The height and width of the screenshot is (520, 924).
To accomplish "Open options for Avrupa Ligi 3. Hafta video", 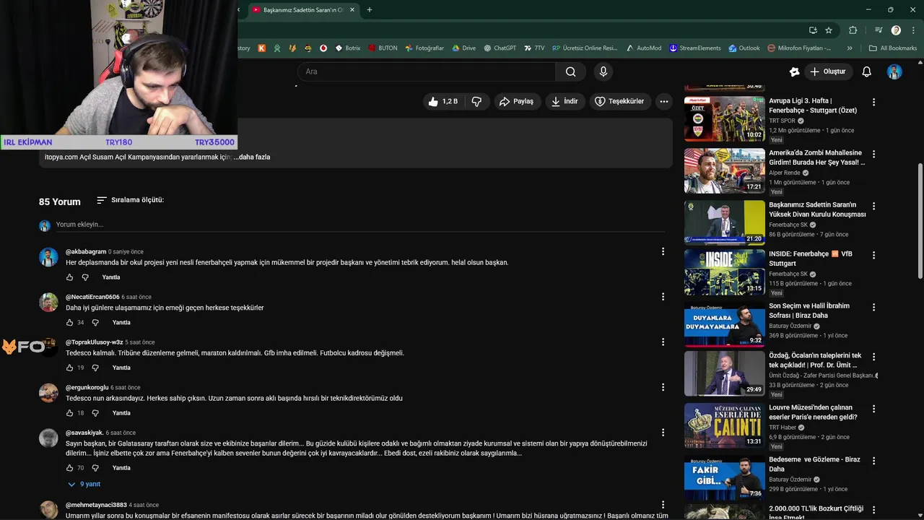I will pos(873,102).
